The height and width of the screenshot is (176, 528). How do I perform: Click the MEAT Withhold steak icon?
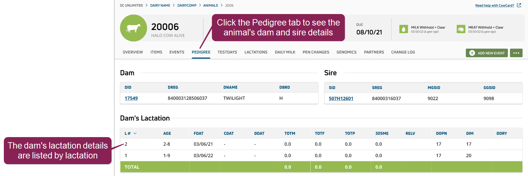tap(461, 29)
